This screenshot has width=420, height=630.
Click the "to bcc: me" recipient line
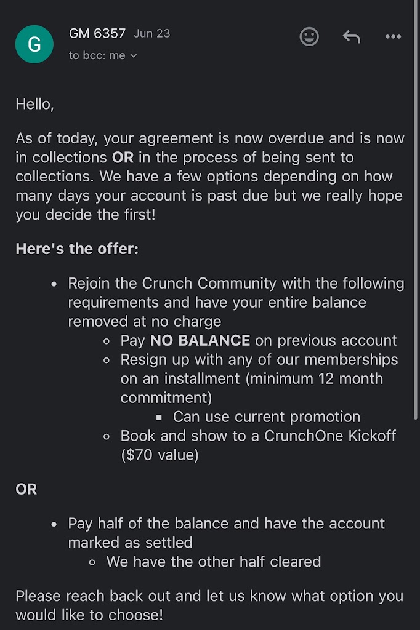[x=97, y=55]
